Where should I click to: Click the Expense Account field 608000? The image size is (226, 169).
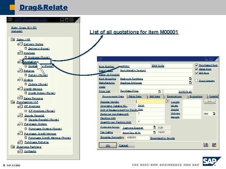tap(138, 137)
